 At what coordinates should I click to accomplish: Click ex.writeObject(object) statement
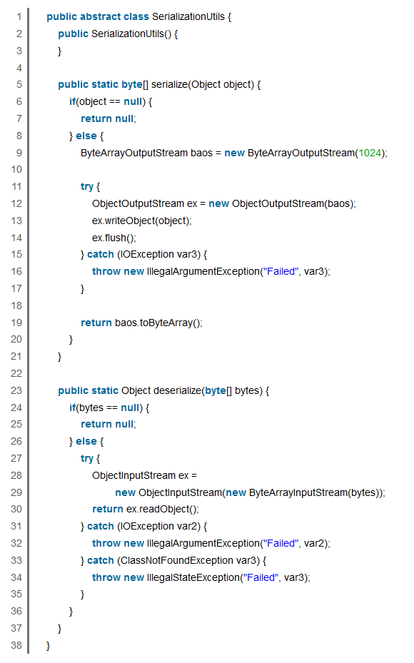pos(141,221)
